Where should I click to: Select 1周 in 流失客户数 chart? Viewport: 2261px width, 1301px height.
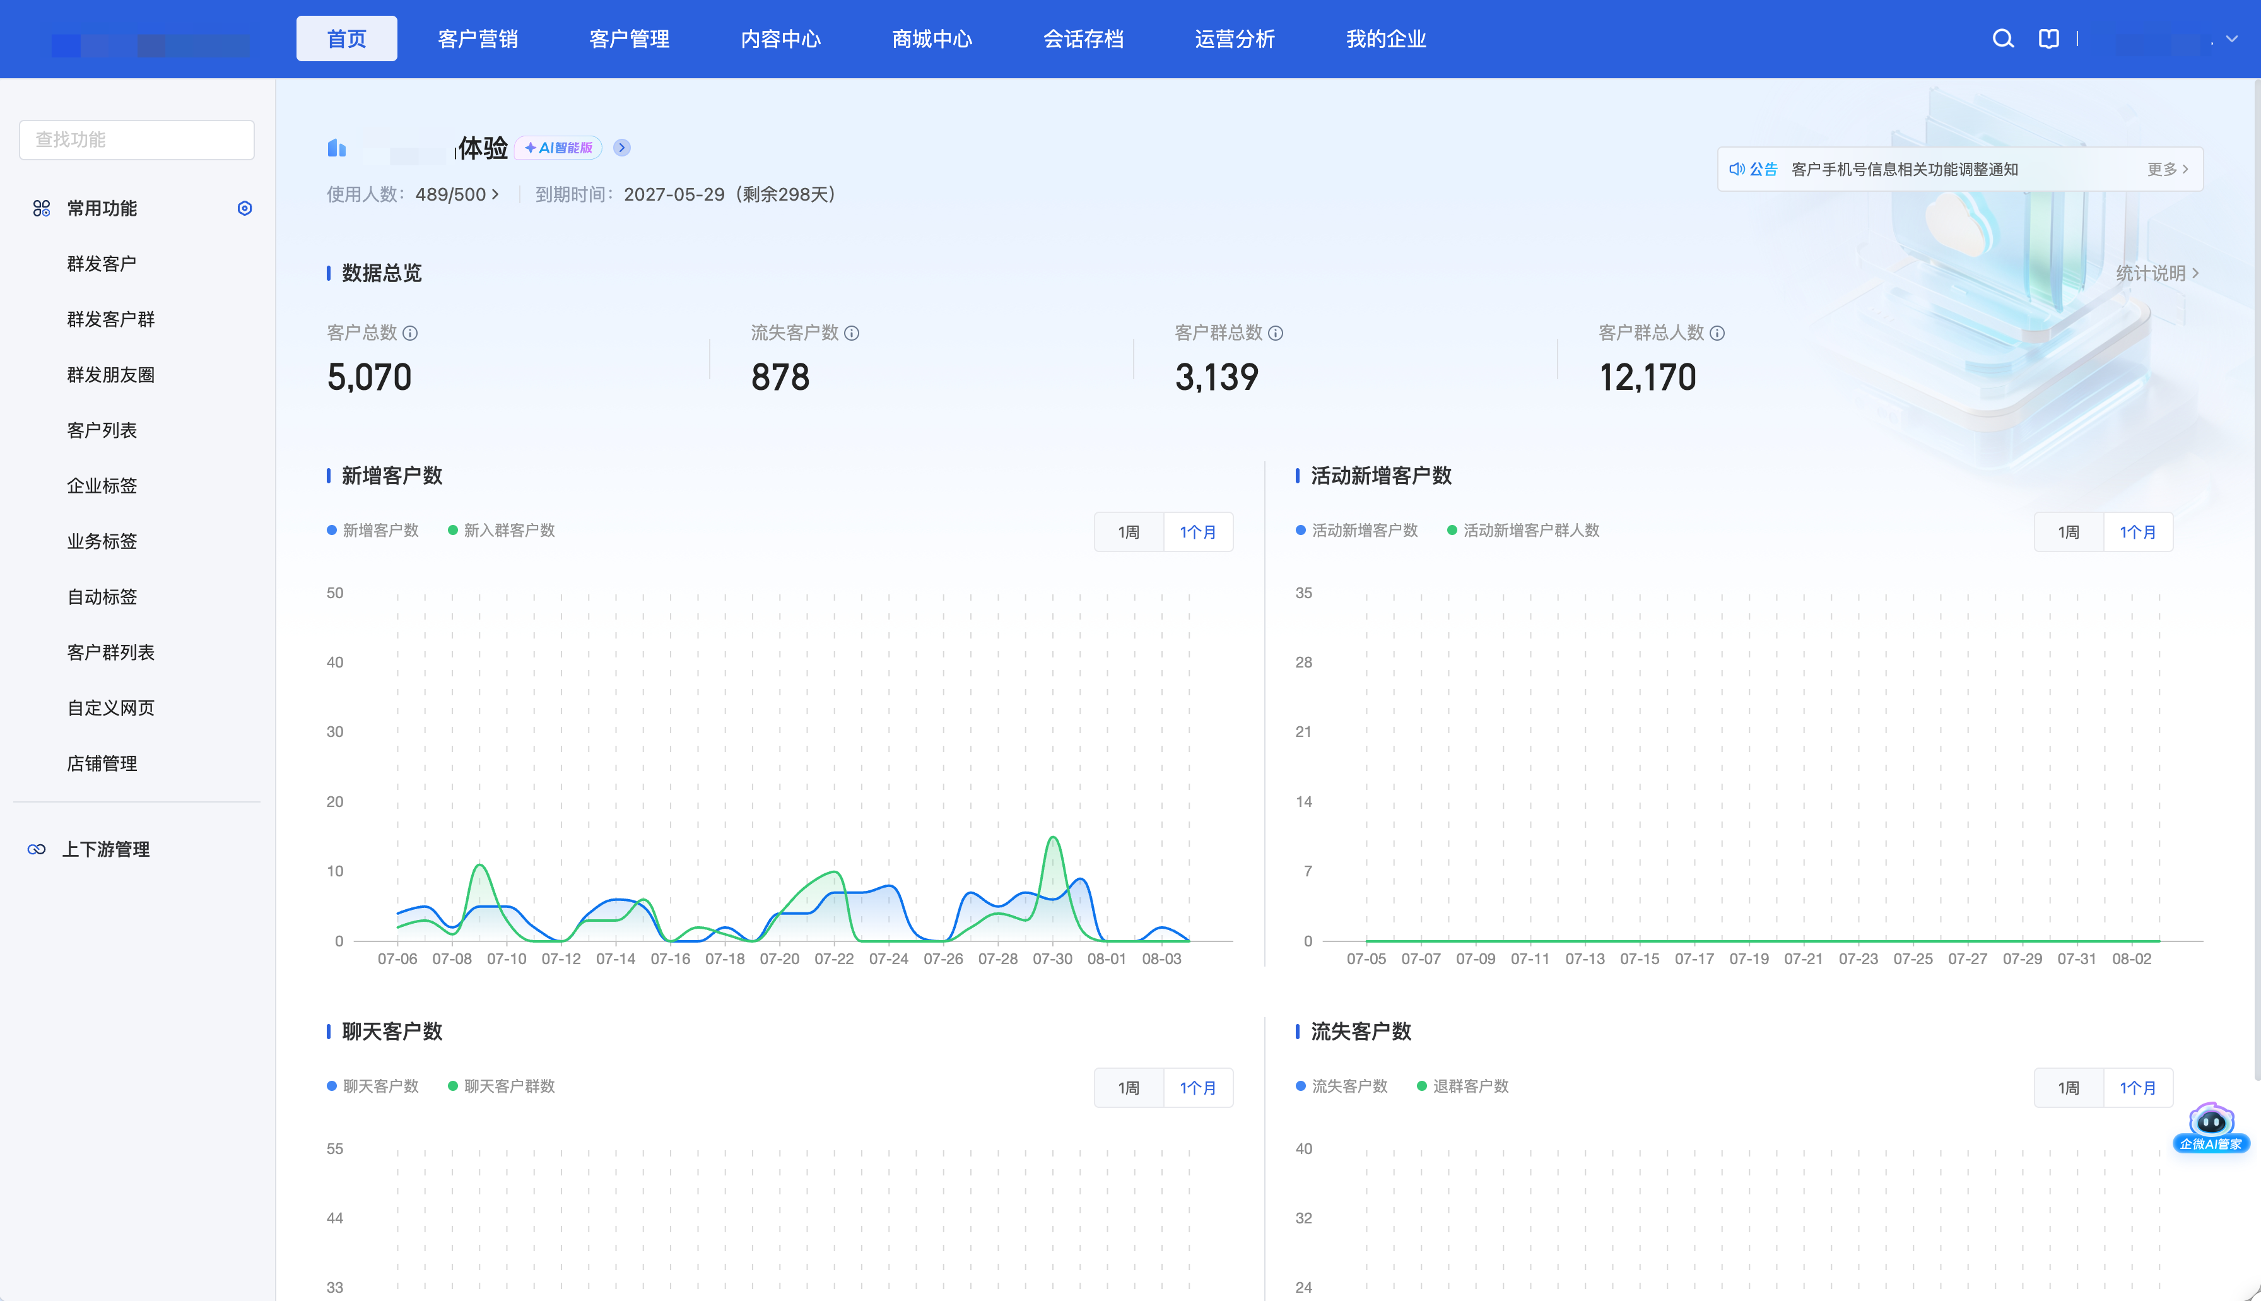click(2069, 1088)
